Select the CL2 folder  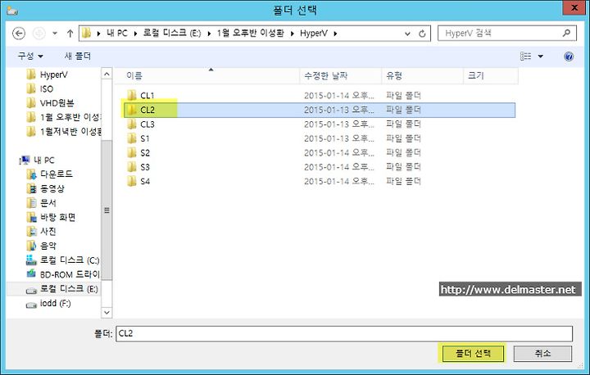pyautogui.click(x=320, y=110)
